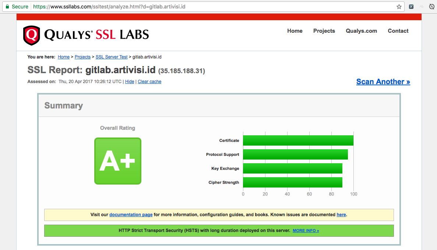
Task: Click the Clear cache link
Action: [149, 82]
